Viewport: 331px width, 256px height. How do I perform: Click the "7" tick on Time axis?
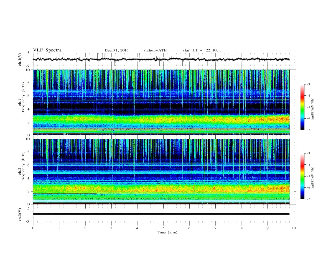pos(216,228)
